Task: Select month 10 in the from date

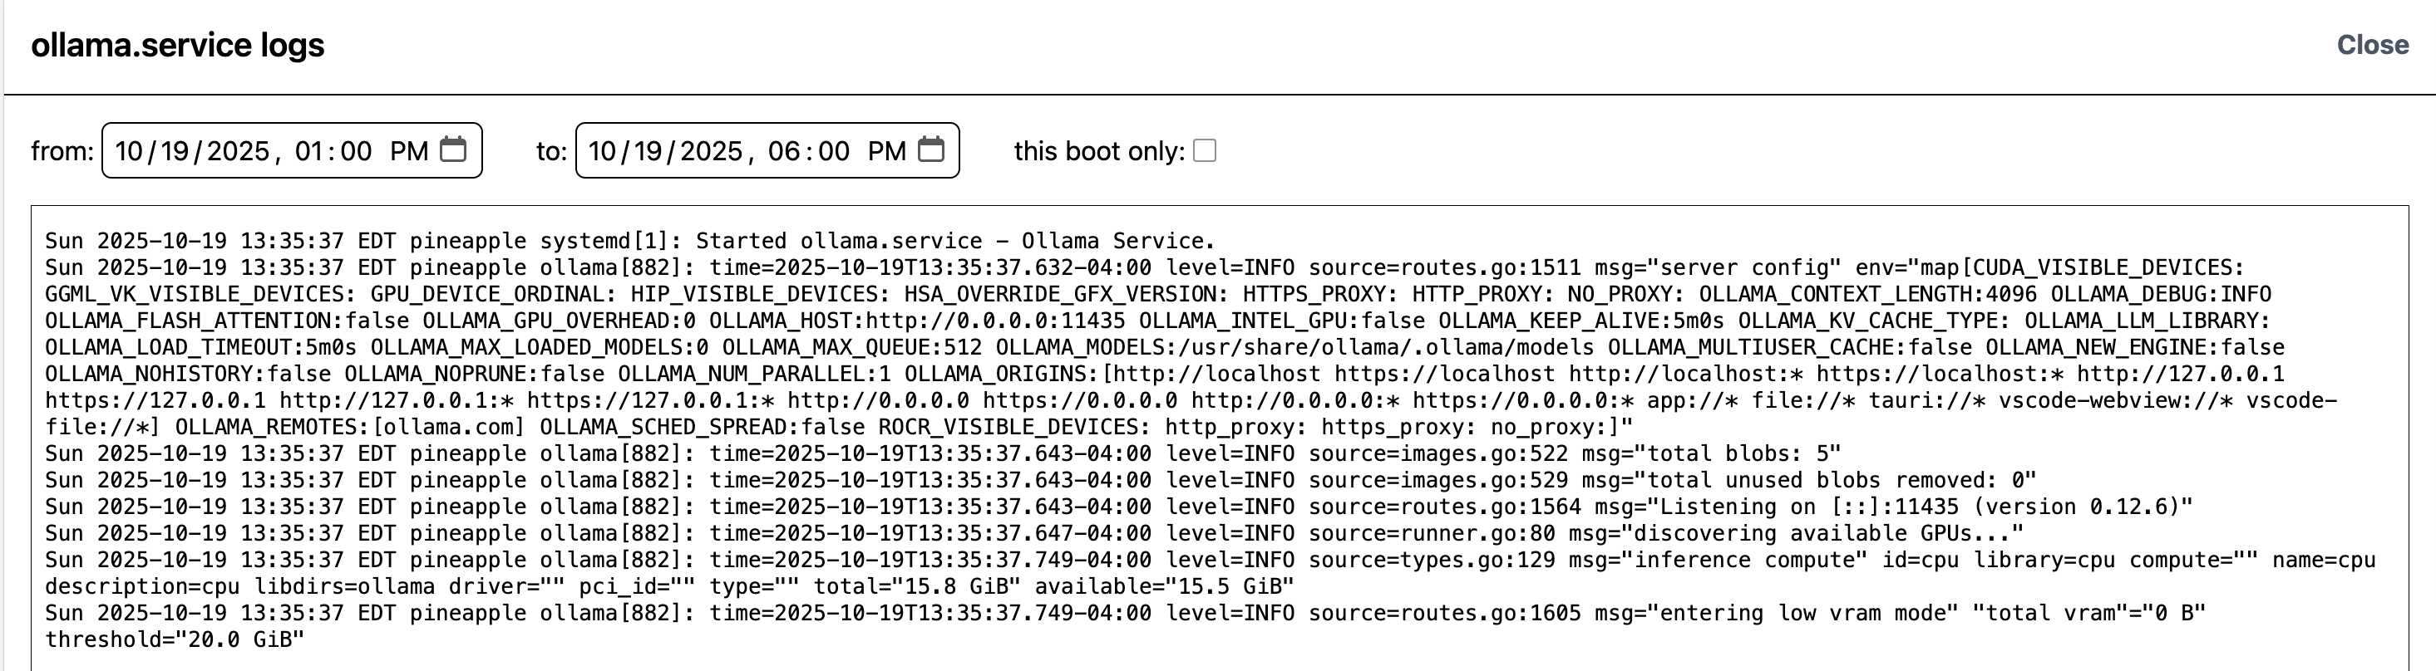Action: 129,151
